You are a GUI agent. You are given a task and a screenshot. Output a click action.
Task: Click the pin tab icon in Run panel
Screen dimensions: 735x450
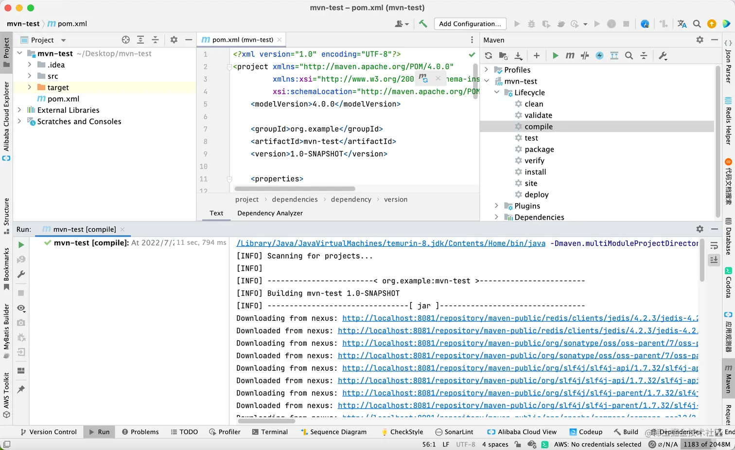point(21,389)
